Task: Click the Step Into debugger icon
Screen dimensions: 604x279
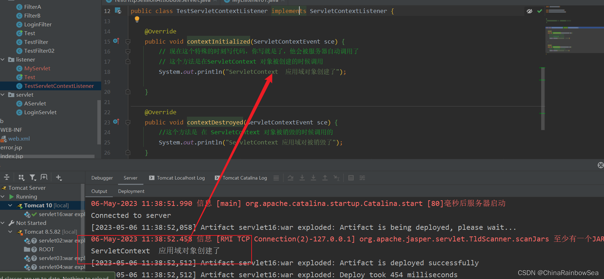Action: point(302,178)
